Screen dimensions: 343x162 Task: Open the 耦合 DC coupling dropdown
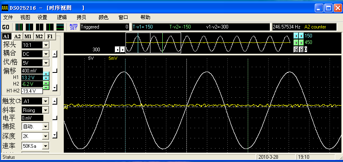tap(46, 54)
